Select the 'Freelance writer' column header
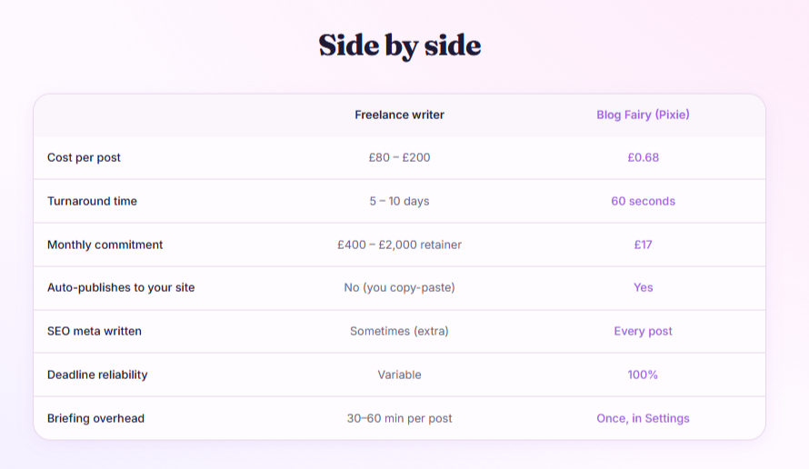This screenshot has width=809, height=469. [x=399, y=115]
